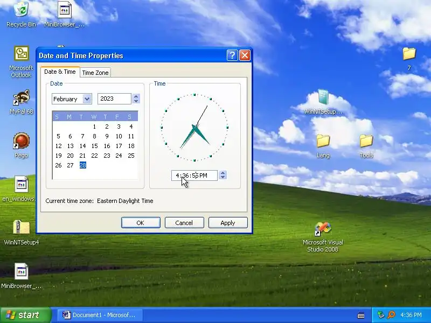Open the February month dropdown
Screen dimensions: 431x323
[87, 99]
